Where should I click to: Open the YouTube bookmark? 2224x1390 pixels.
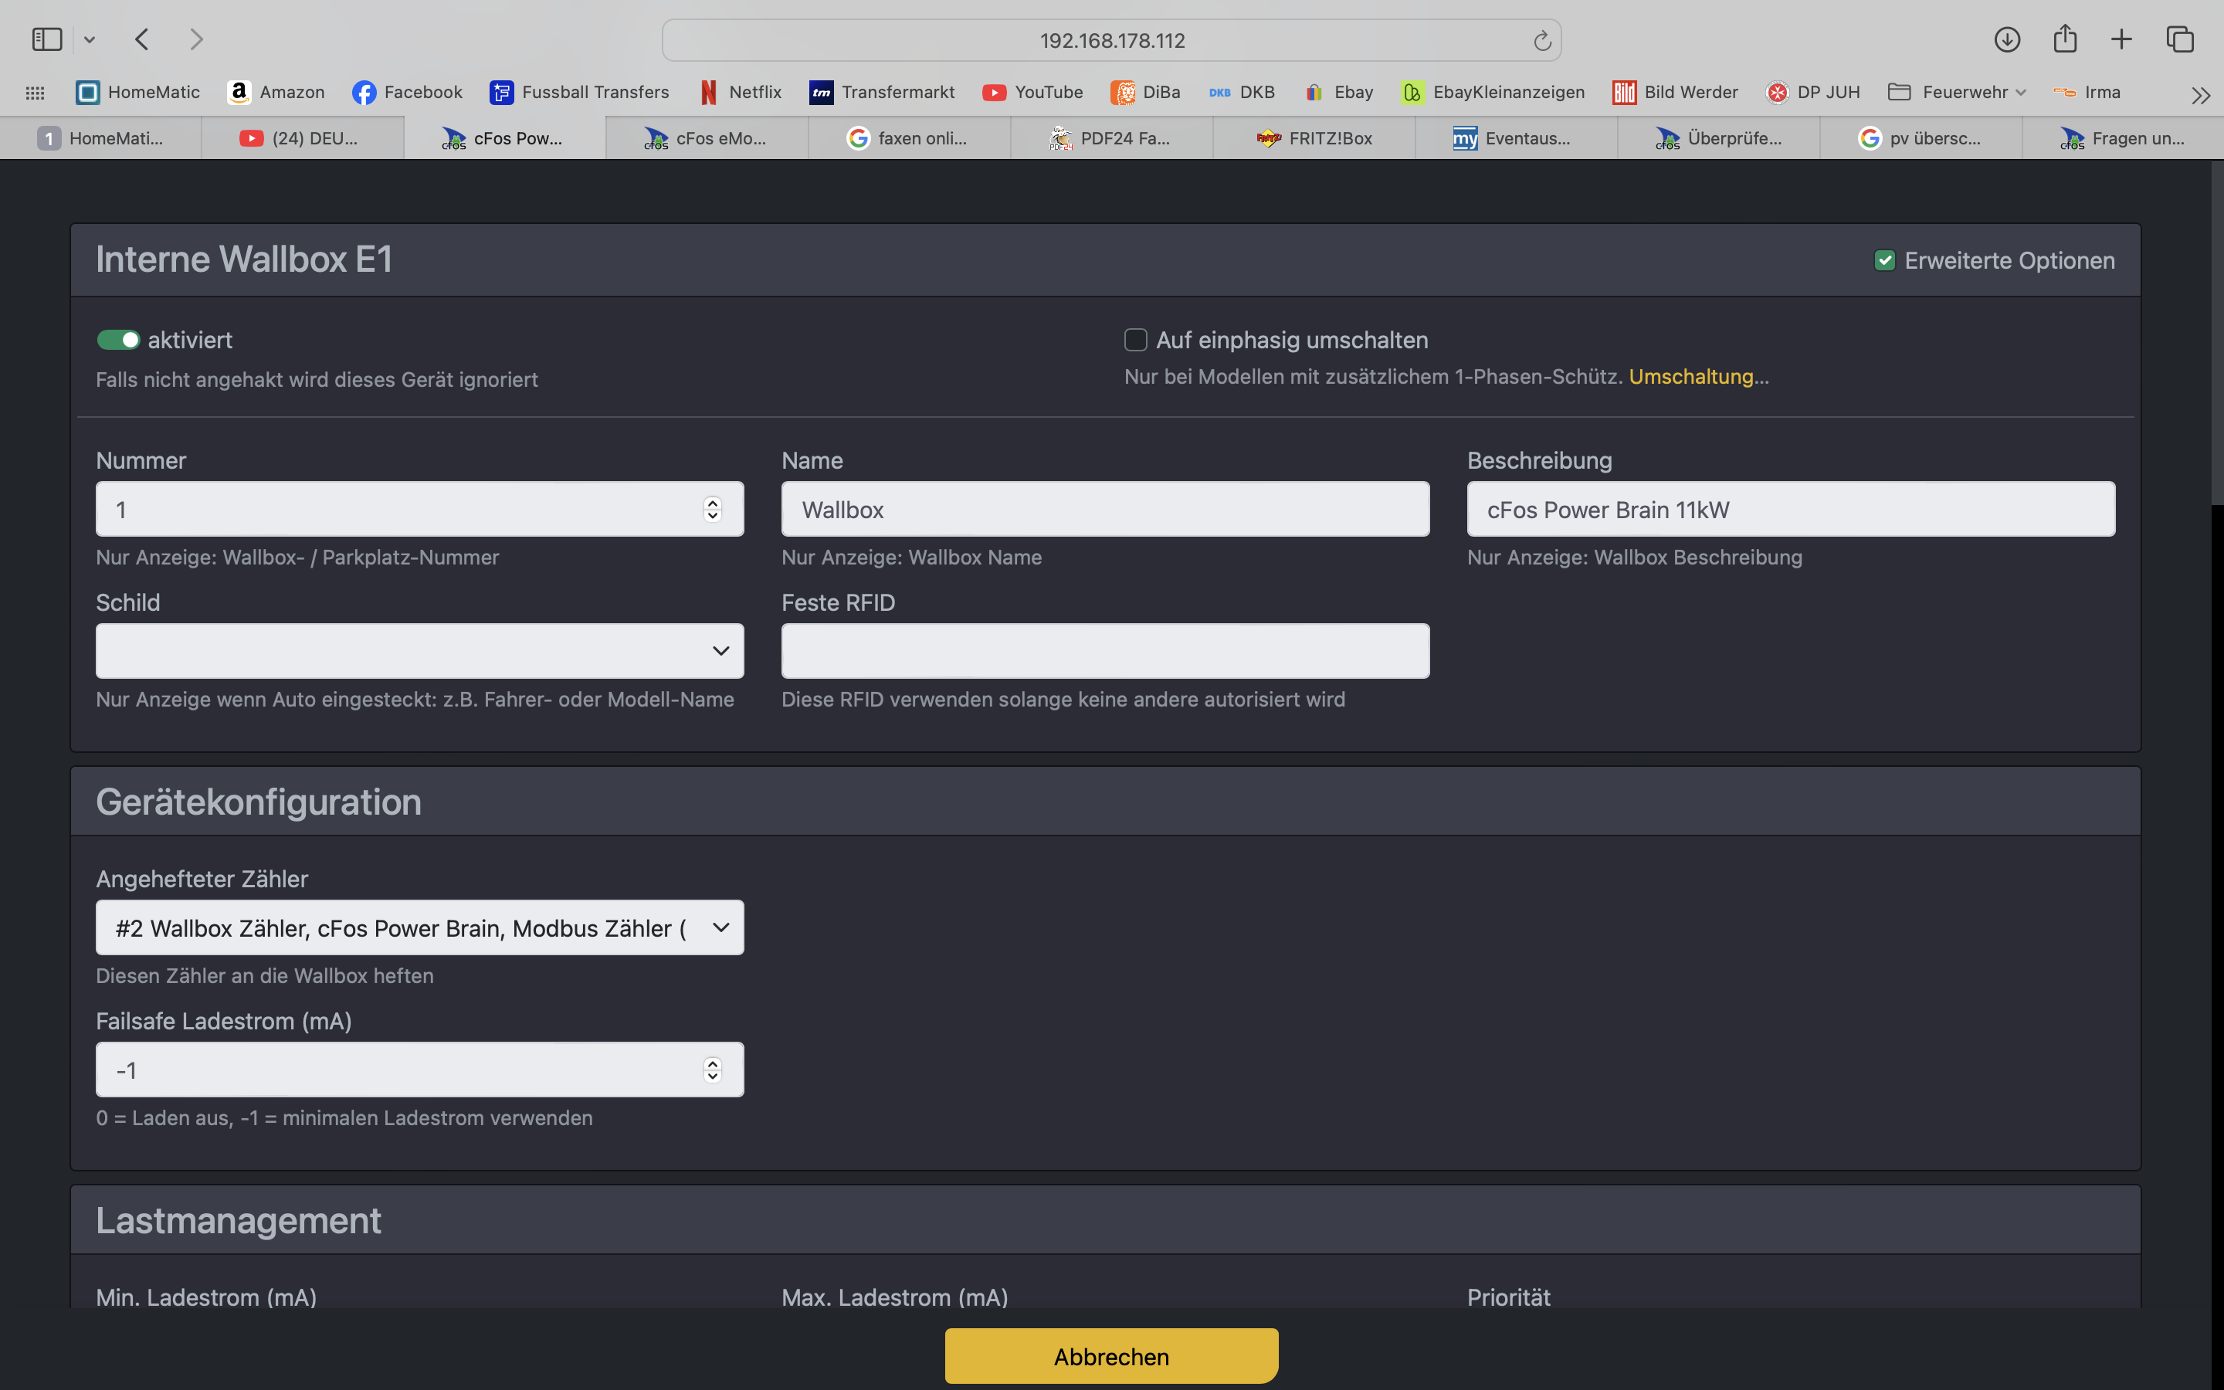1033,92
